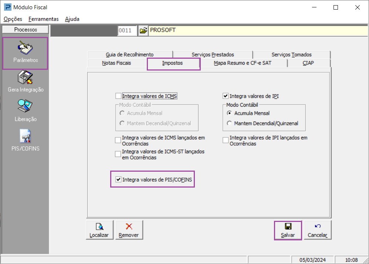Switch to Serviços Prestados tab

(213, 55)
